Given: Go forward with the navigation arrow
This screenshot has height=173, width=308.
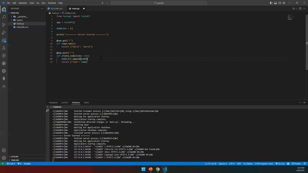Looking at the screenshot, I should (107, 3).
